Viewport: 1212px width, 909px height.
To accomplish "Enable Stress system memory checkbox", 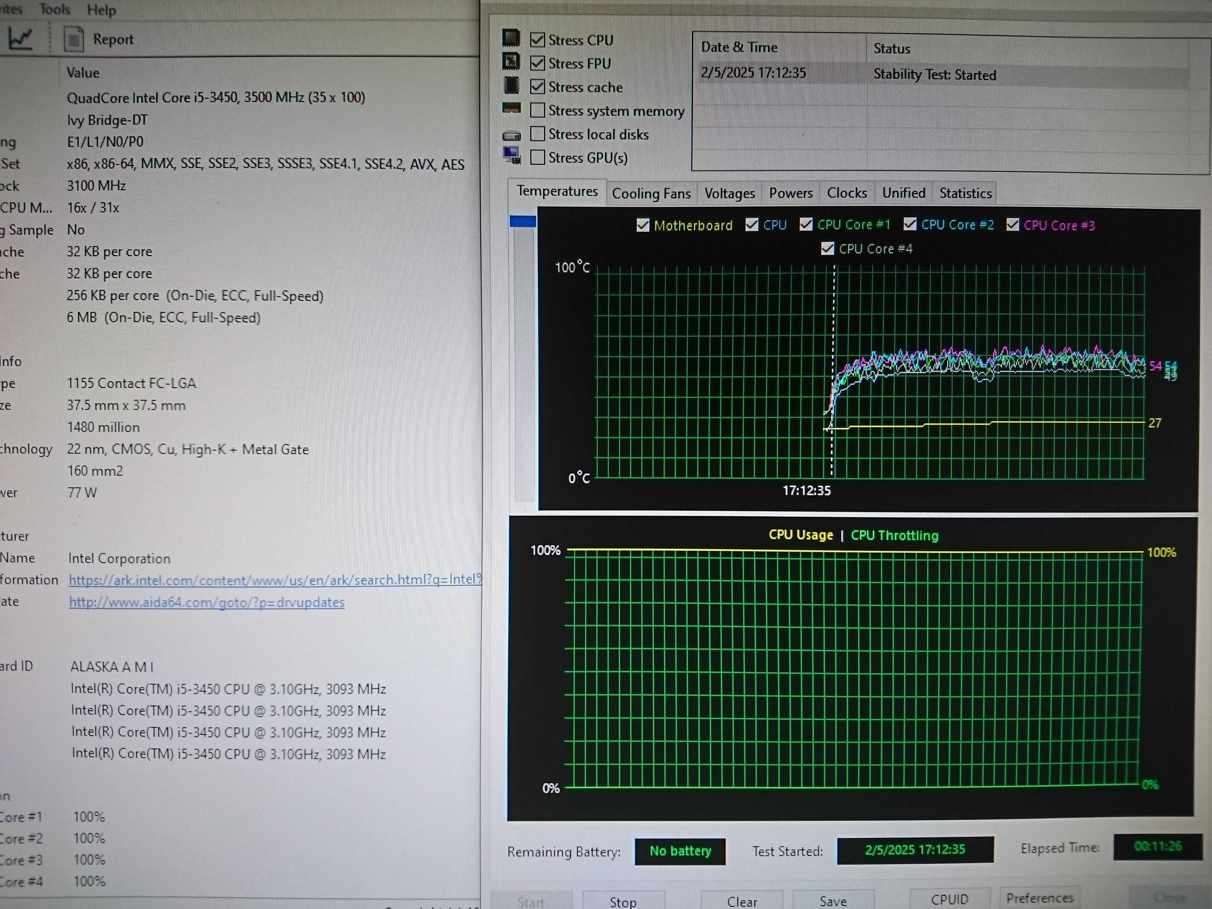I will [538, 110].
